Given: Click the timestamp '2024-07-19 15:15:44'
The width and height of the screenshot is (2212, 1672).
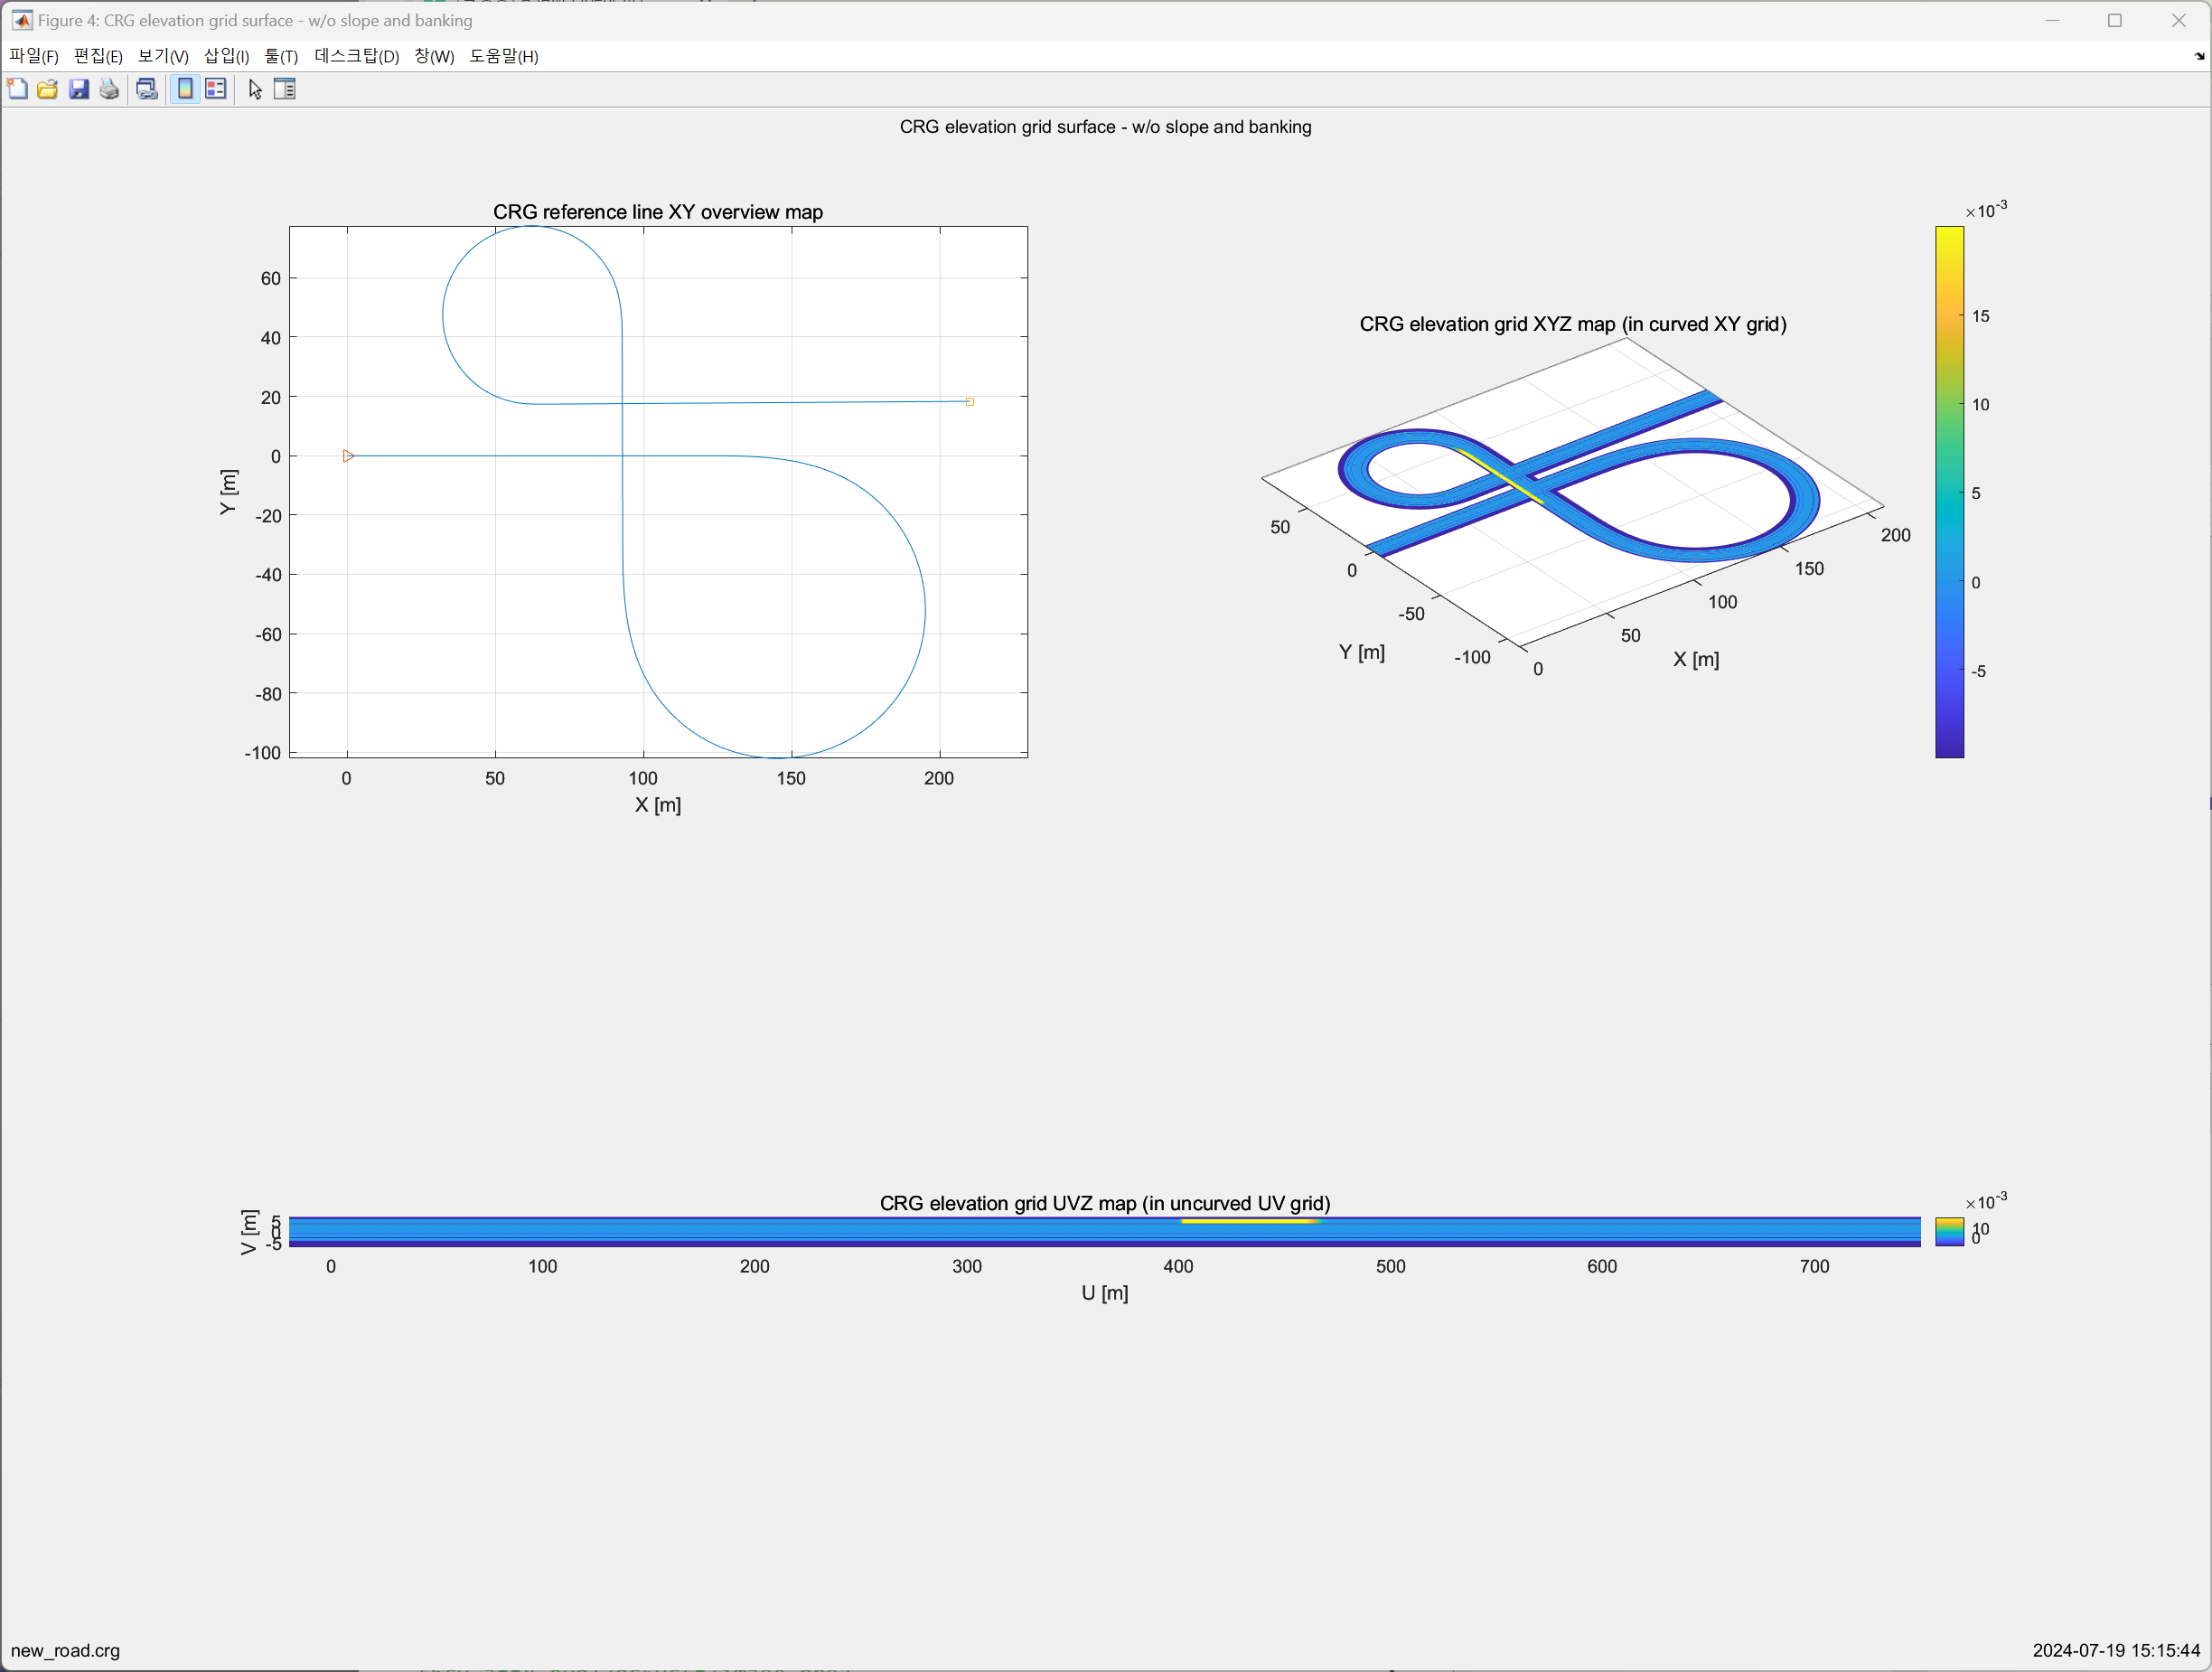Looking at the screenshot, I should click(2116, 1651).
